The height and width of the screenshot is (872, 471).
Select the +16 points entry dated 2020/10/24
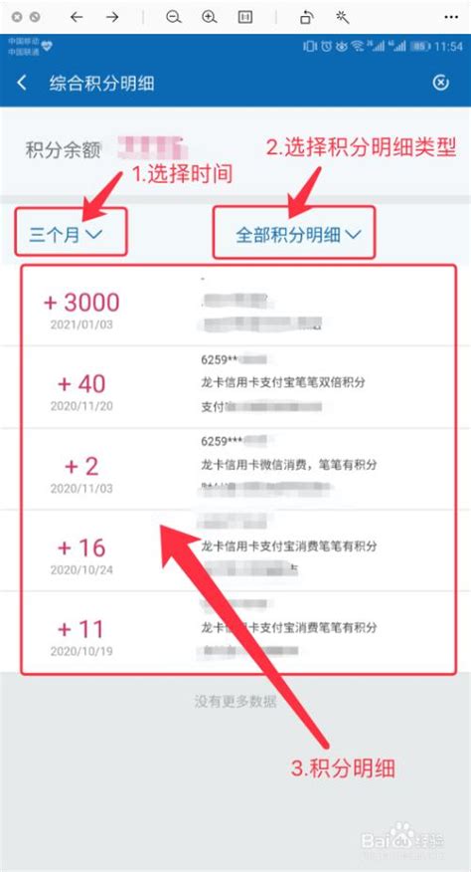(235, 550)
